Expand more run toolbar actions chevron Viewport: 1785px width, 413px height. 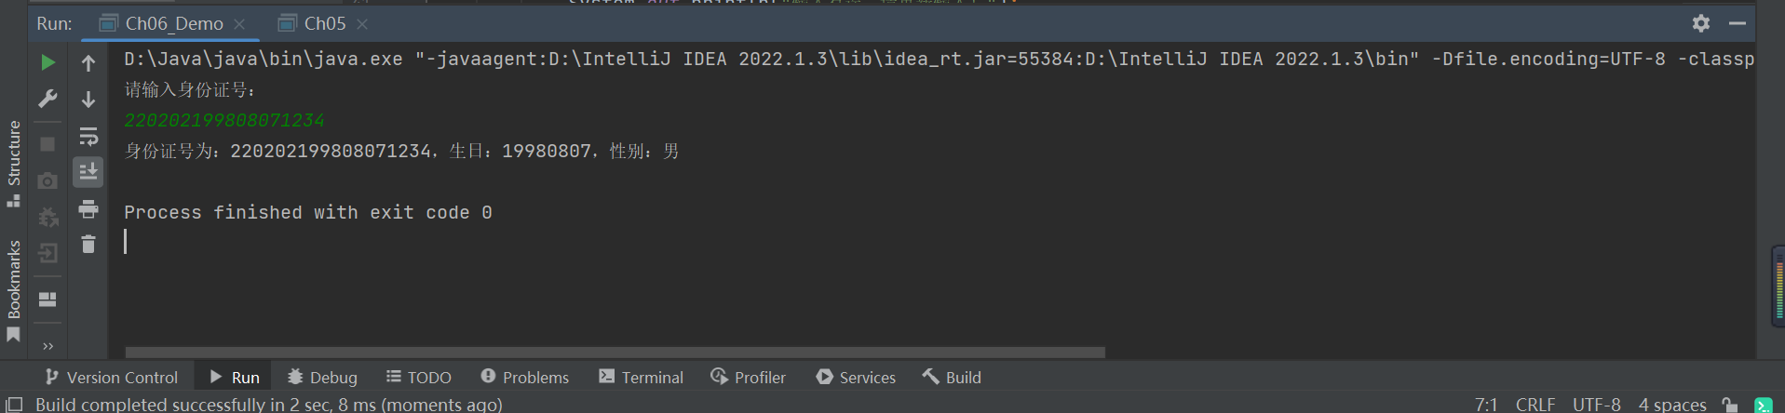(x=47, y=346)
